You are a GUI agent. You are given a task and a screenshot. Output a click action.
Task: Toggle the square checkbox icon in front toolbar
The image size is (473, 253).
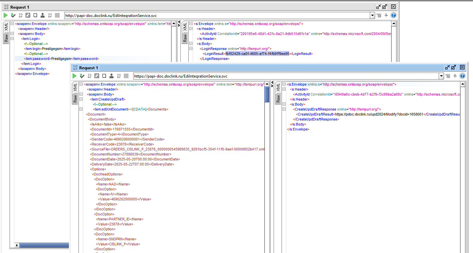coord(104,76)
